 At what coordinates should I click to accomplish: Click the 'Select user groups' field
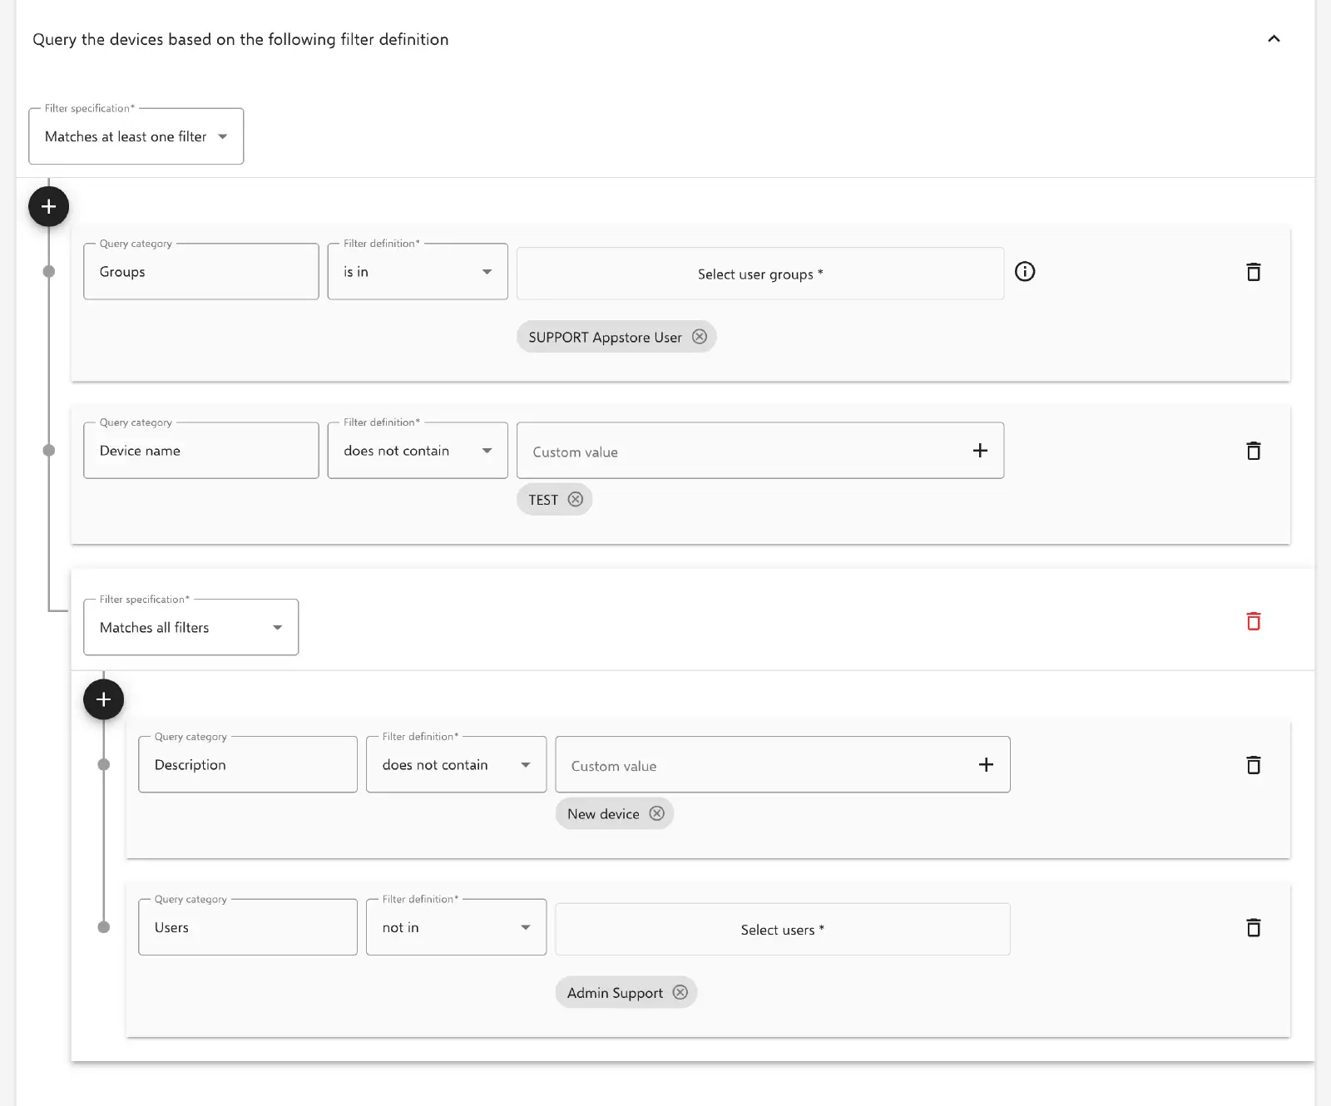point(760,274)
